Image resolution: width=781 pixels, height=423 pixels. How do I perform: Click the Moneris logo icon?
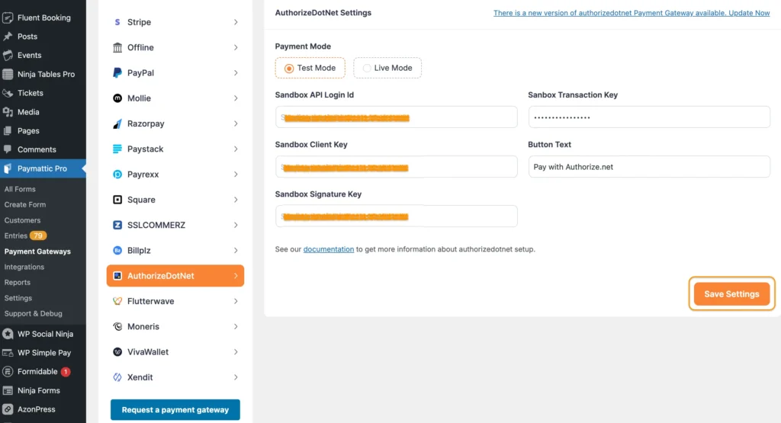coord(117,326)
